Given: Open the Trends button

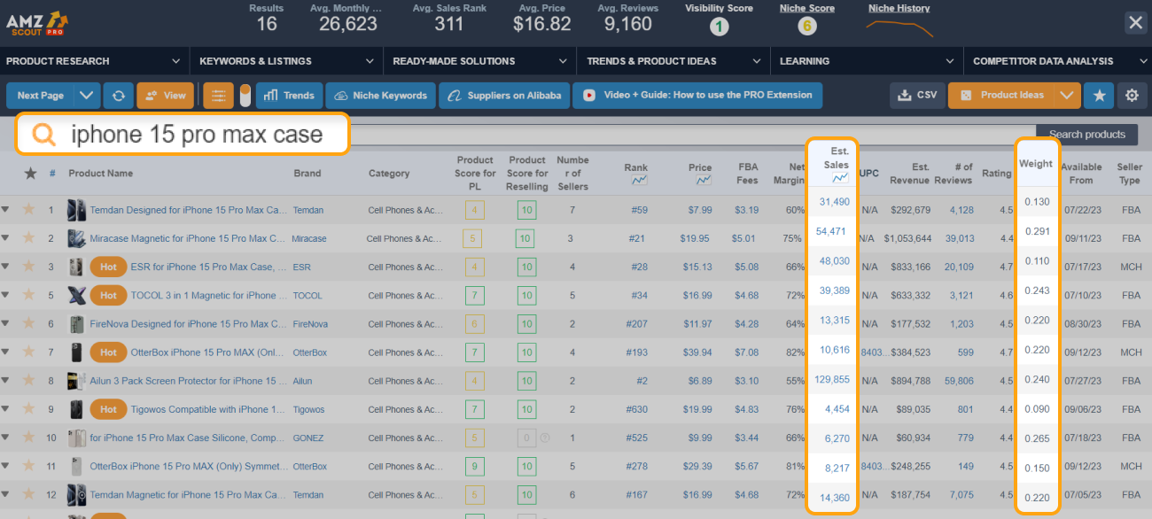Looking at the screenshot, I should click(289, 96).
